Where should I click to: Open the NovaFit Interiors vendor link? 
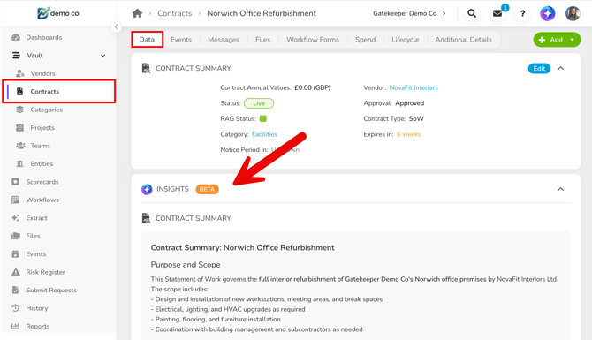(414, 87)
